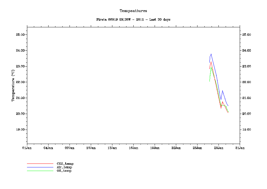Click the 19.00 label on right axis
Image resolution: width=267 pixels, height=189 pixels.
click(x=247, y=130)
